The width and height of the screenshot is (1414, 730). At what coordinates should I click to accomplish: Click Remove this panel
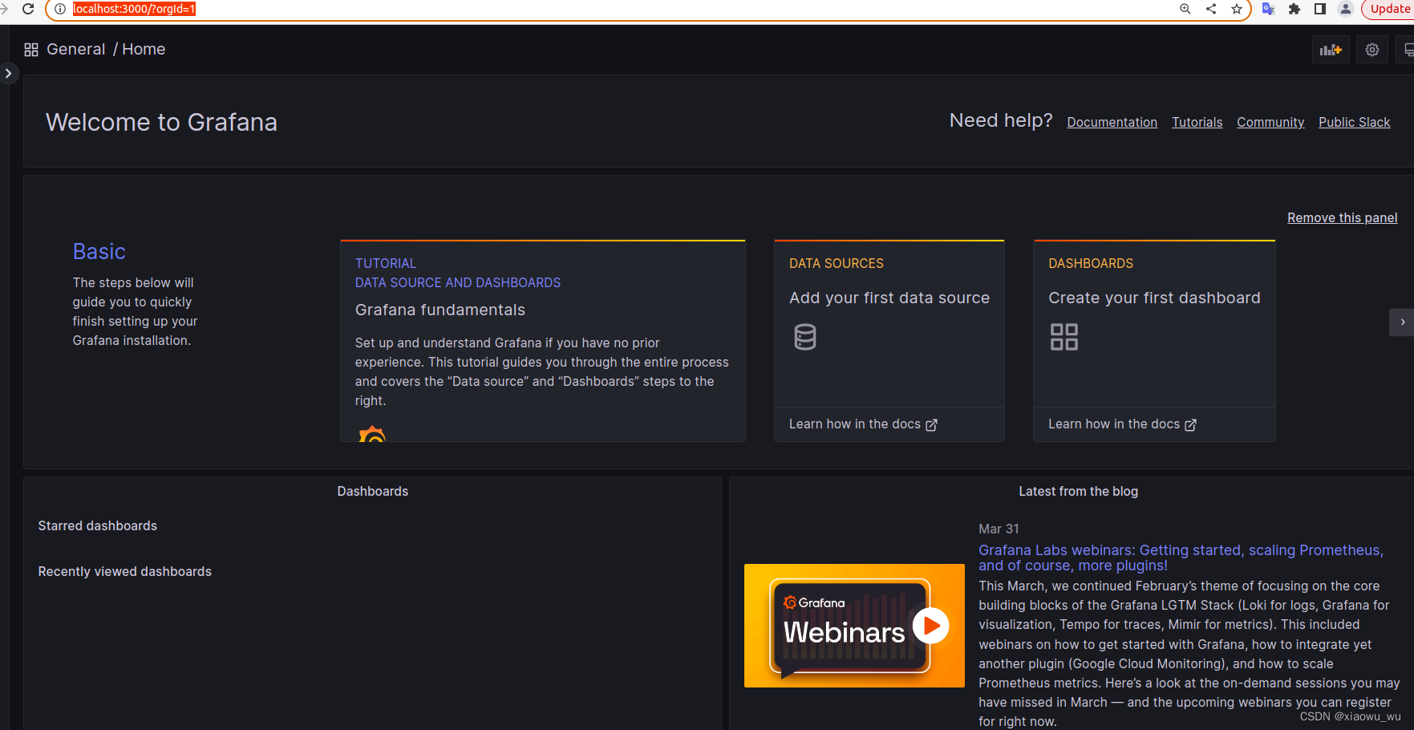[1342, 217]
